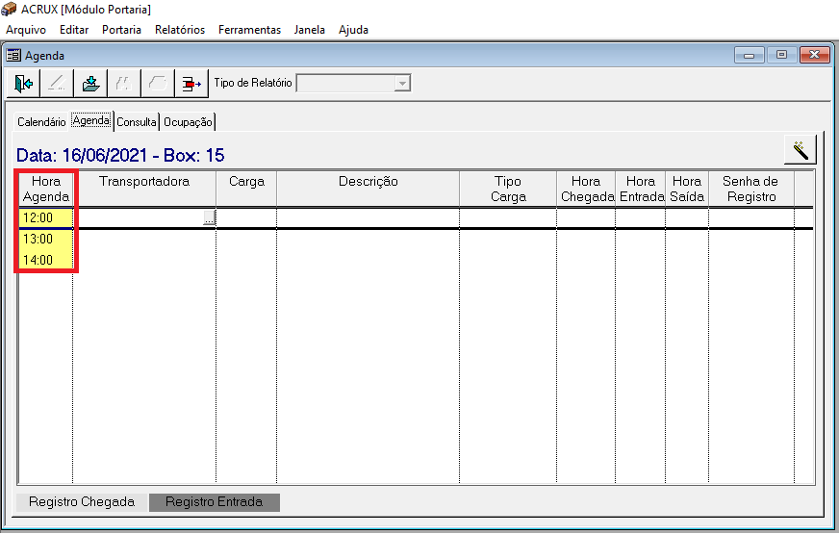The height and width of the screenshot is (534, 839).
Task: Click the red export arrow toolbar icon
Action: point(191,84)
